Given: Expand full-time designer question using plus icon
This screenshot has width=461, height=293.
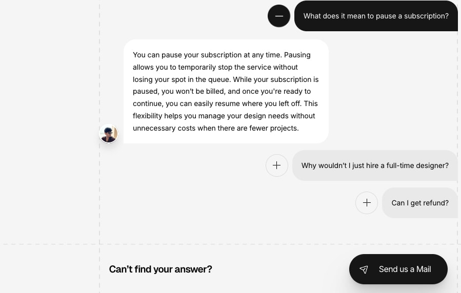Looking at the screenshot, I should point(277,165).
